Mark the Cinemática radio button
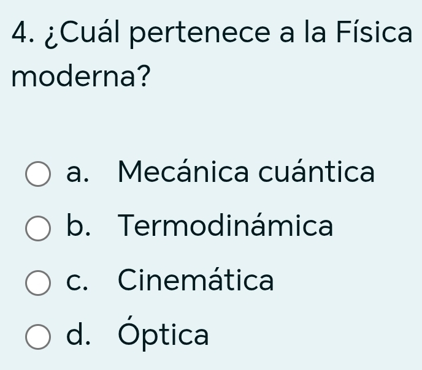The image size is (422, 370). point(38,282)
